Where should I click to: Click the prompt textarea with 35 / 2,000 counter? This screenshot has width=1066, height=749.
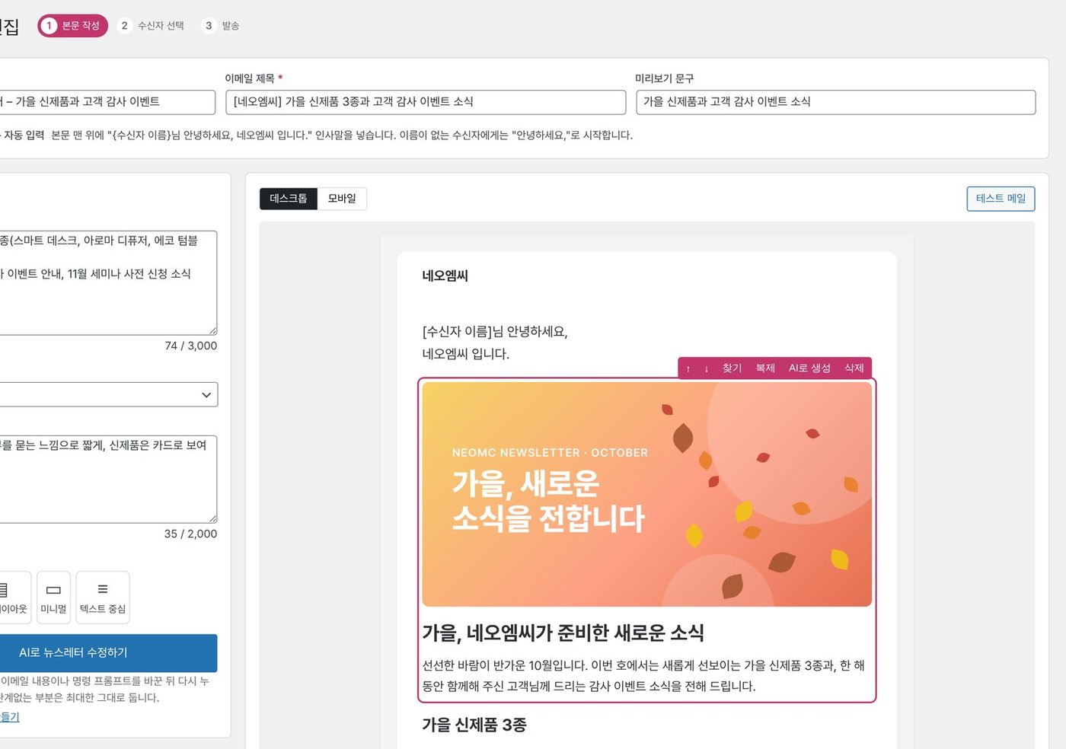(108, 480)
